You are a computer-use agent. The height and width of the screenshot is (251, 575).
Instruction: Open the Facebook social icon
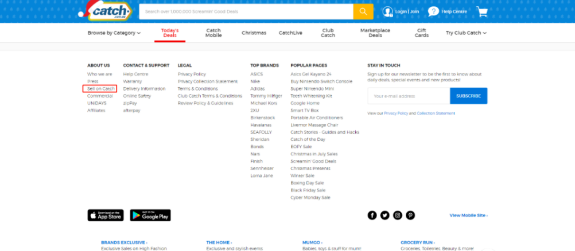(x=372, y=215)
